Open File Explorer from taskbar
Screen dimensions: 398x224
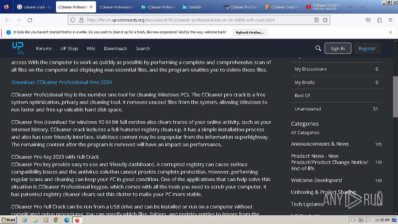35,220
